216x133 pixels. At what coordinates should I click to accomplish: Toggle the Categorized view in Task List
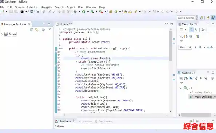click(191, 29)
